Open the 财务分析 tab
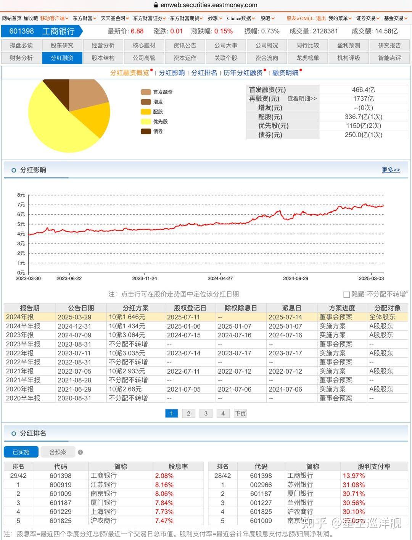This screenshot has height=540, width=412. [x=21, y=58]
